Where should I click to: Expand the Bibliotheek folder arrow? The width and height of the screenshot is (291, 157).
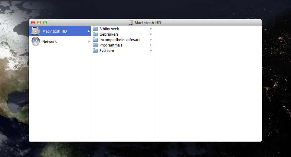tap(151, 29)
